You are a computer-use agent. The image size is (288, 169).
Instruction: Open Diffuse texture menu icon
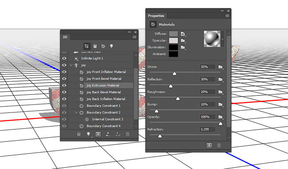[x=183, y=34]
